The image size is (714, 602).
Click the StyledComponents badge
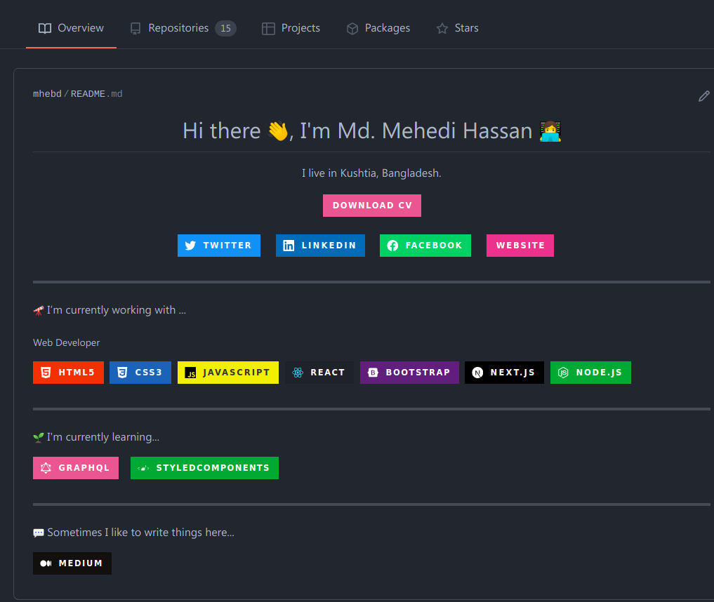point(204,468)
